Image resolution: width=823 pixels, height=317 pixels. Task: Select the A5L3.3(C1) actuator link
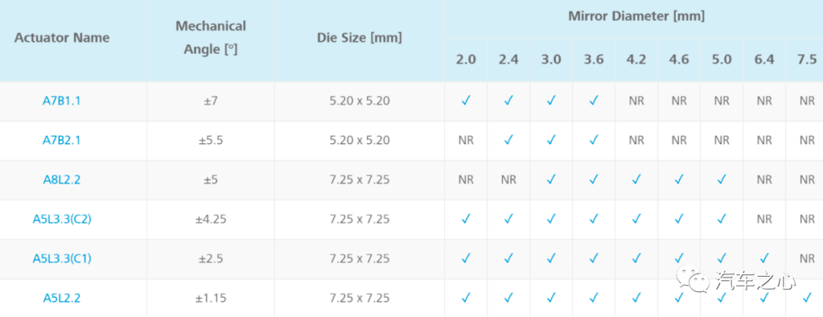point(61,258)
